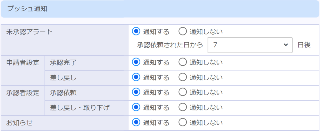Disable notifications for 承認依頼 with 通知しない
This screenshot has height=131, width=320.
tap(182, 92)
